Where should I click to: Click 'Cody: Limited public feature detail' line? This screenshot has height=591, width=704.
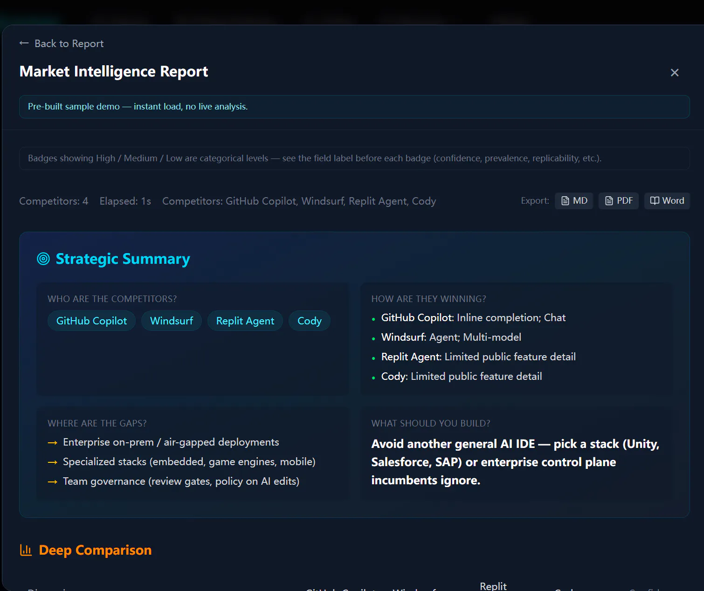(x=462, y=376)
